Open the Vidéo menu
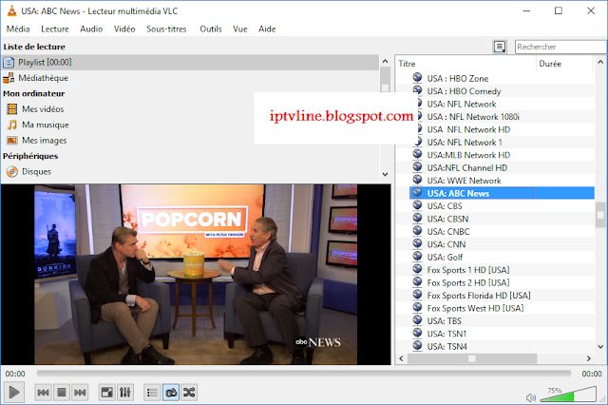 124,29
